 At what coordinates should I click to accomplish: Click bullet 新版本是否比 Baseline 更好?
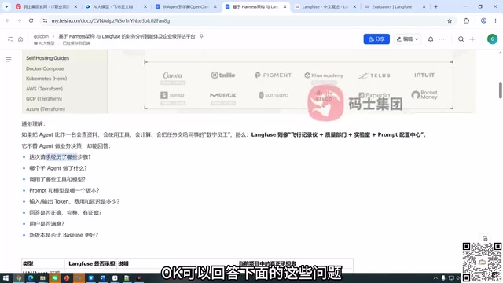[64, 235]
